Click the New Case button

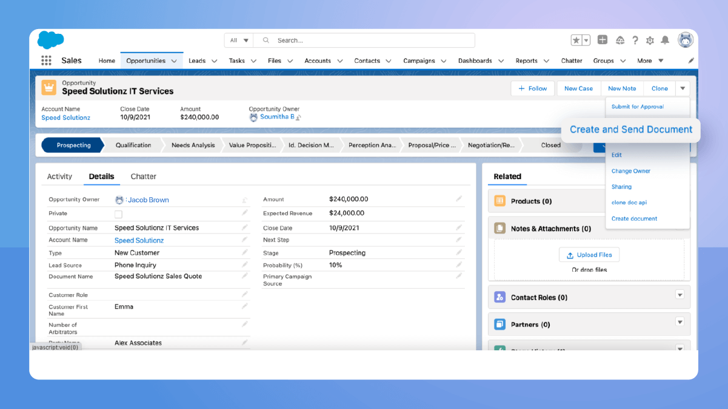(578, 88)
